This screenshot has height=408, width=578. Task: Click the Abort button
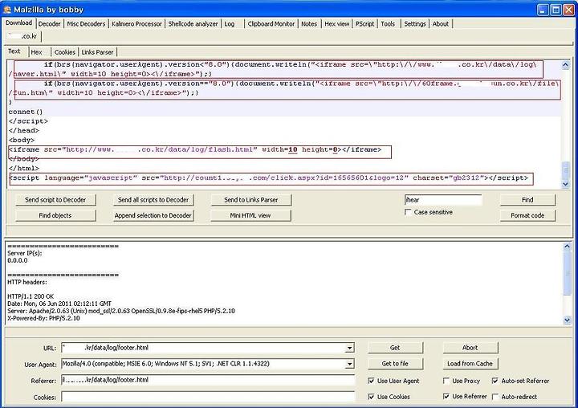[470, 348]
